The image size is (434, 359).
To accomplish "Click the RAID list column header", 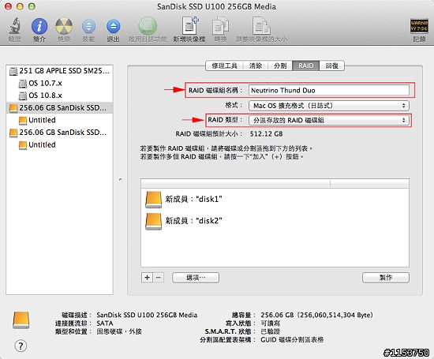I will coord(275,183).
